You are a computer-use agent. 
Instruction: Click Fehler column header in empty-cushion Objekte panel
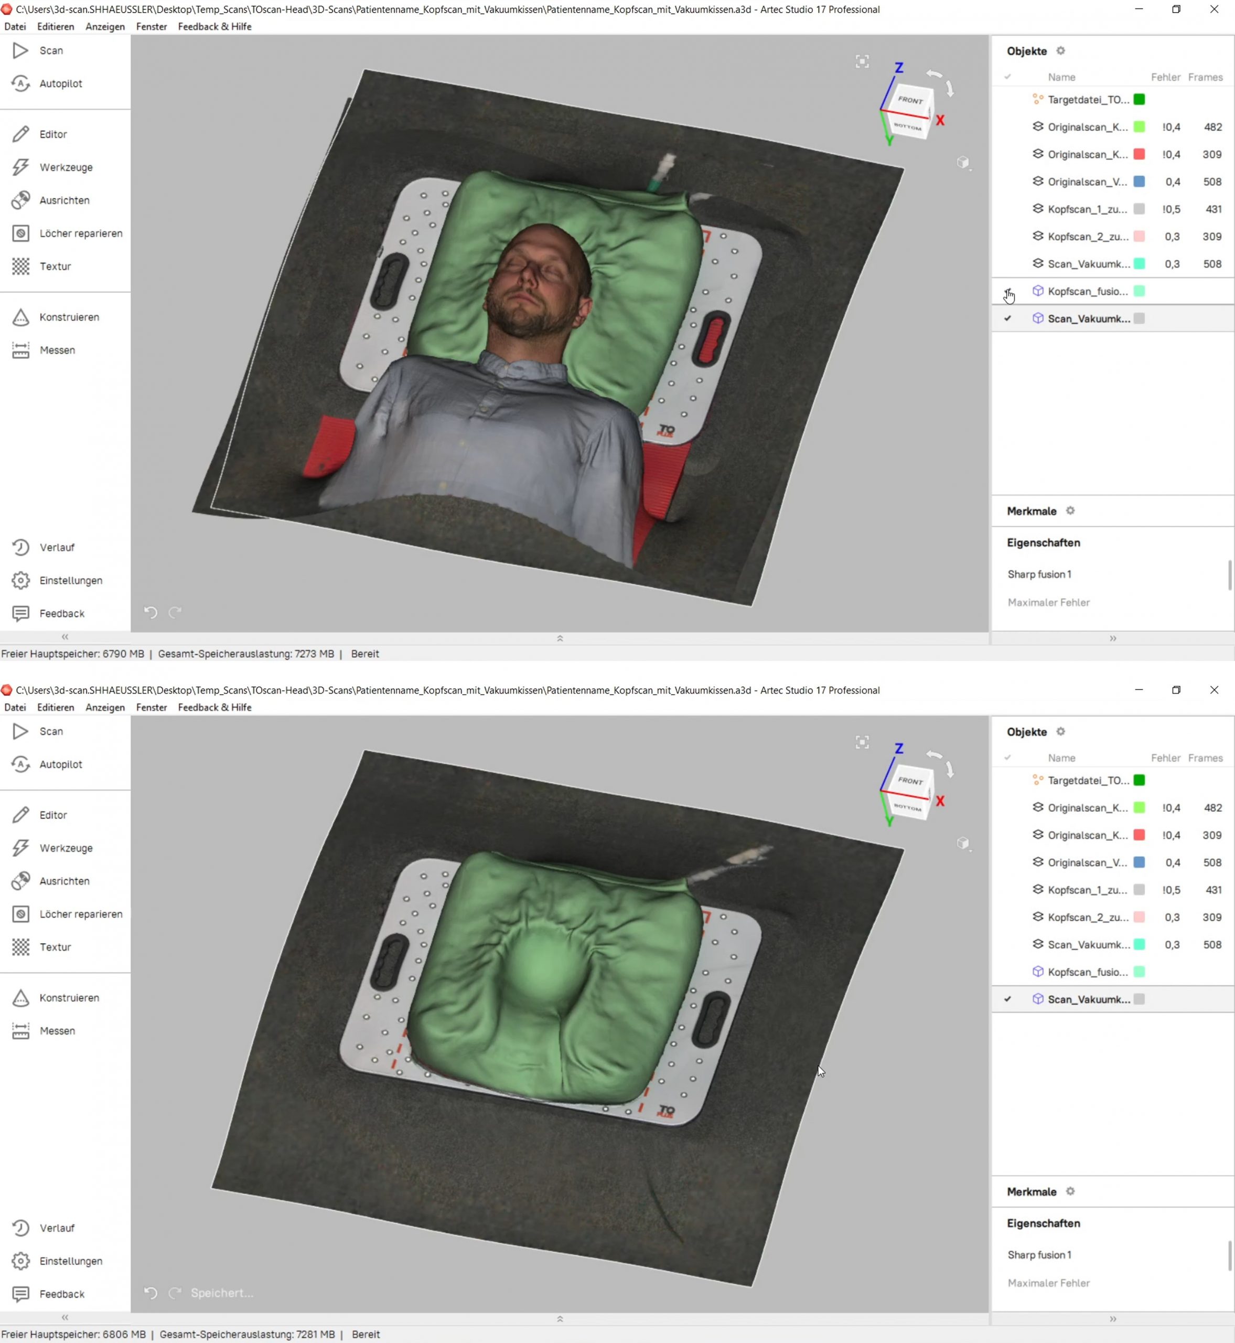tap(1165, 758)
